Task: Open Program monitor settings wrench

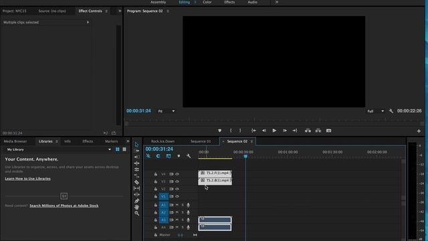Action: (391, 111)
